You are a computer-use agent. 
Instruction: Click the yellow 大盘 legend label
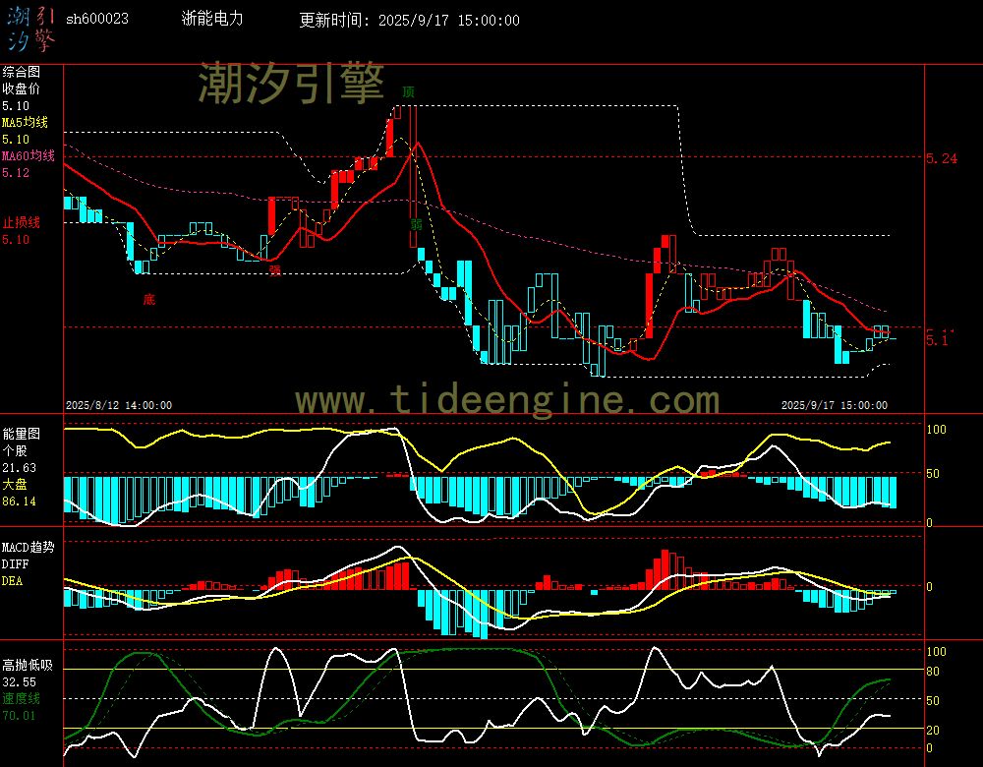15,484
